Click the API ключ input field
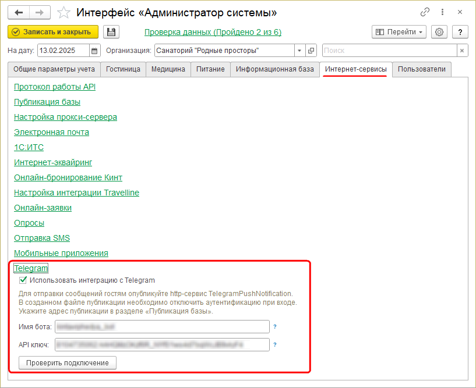 click(x=162, y=344)
